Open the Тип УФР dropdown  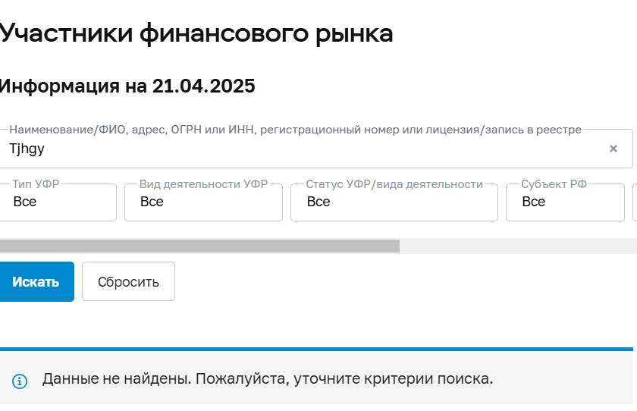[58, 202]
